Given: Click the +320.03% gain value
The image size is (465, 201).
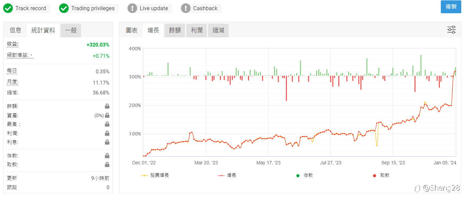Looking at the screenshot, I should point(98,45).
